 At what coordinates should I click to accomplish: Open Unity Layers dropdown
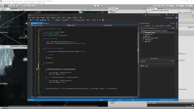click(179, 6)
